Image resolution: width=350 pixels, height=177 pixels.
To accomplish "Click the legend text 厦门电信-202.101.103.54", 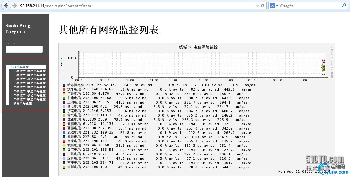I will 91,150.
